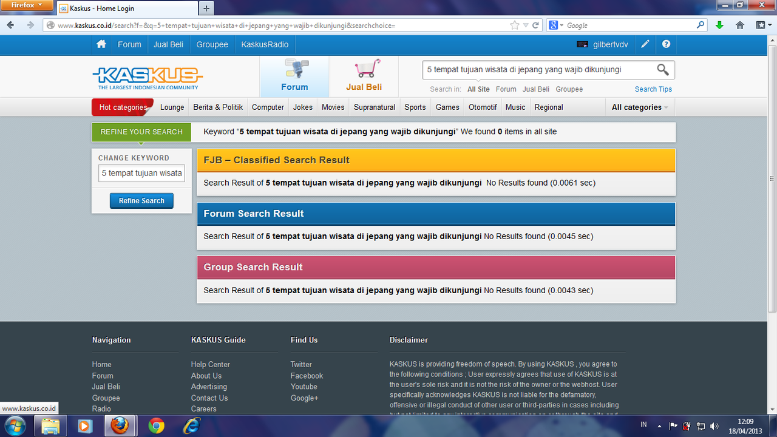
Task: Open the Jokes category
Action: pos(303,107)
